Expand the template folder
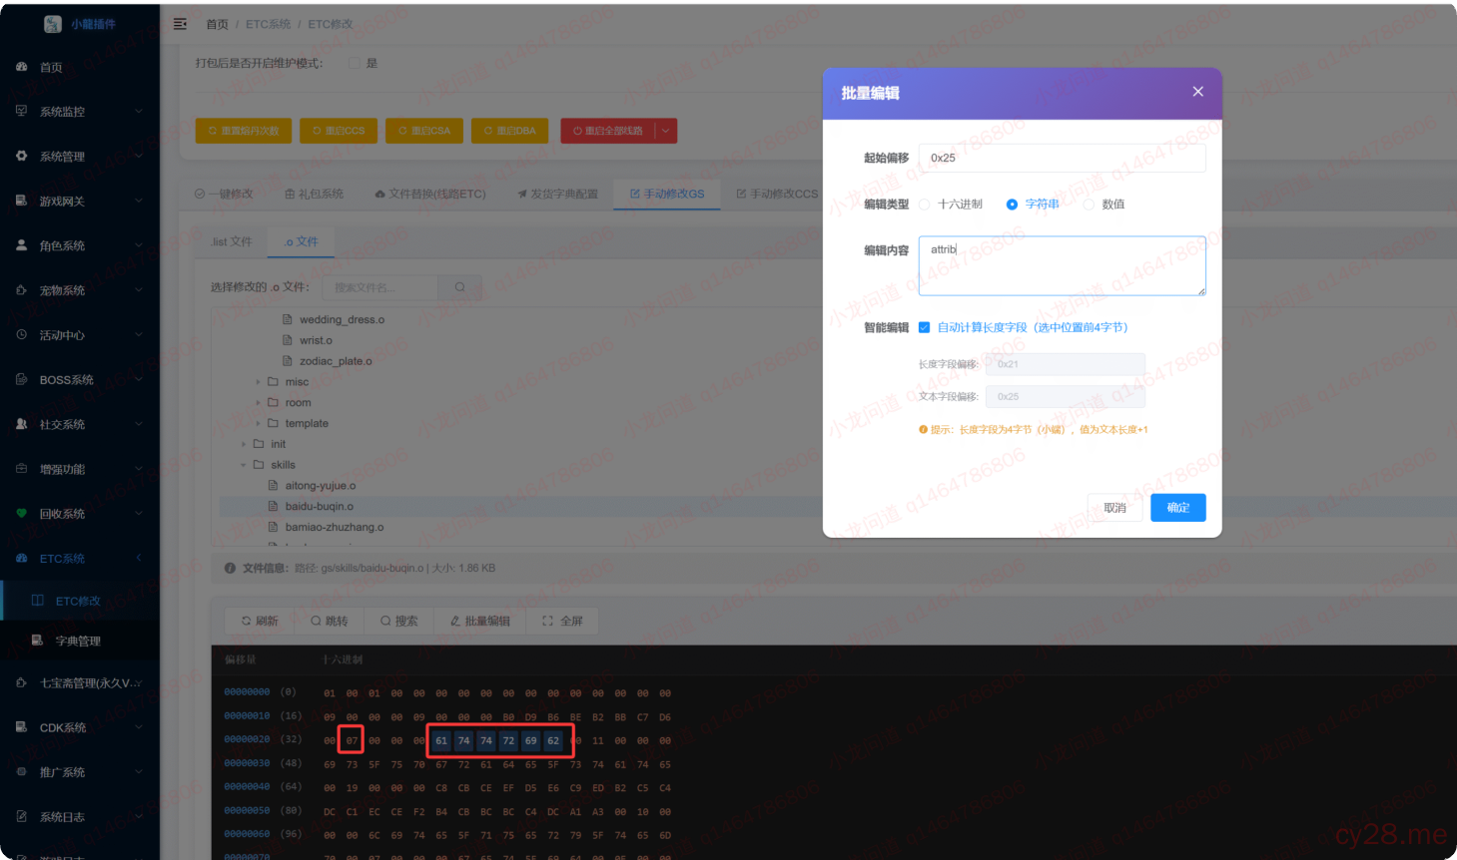The width and height of the screenshot is (1457, 860). (260, 422)
